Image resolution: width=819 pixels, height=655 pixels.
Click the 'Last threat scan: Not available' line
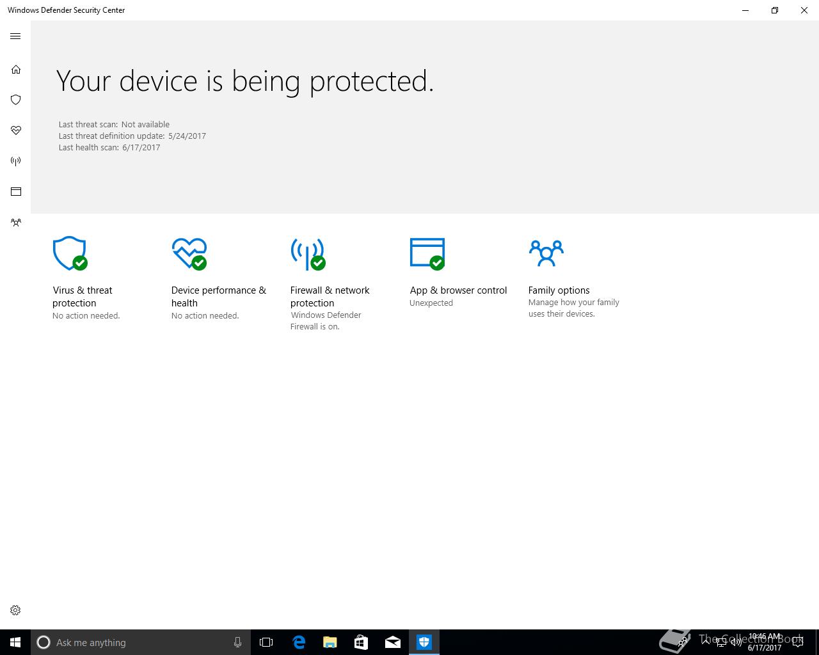(114, 125)
